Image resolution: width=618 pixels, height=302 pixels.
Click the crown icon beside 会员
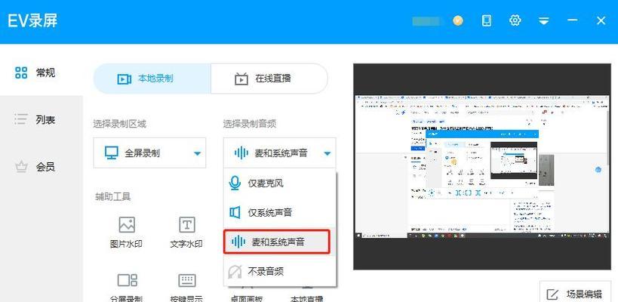[x=21, y=167]
